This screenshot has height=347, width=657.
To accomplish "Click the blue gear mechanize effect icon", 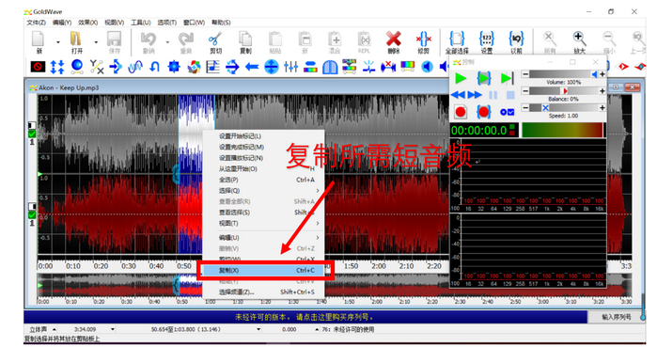I will point(174,67).
